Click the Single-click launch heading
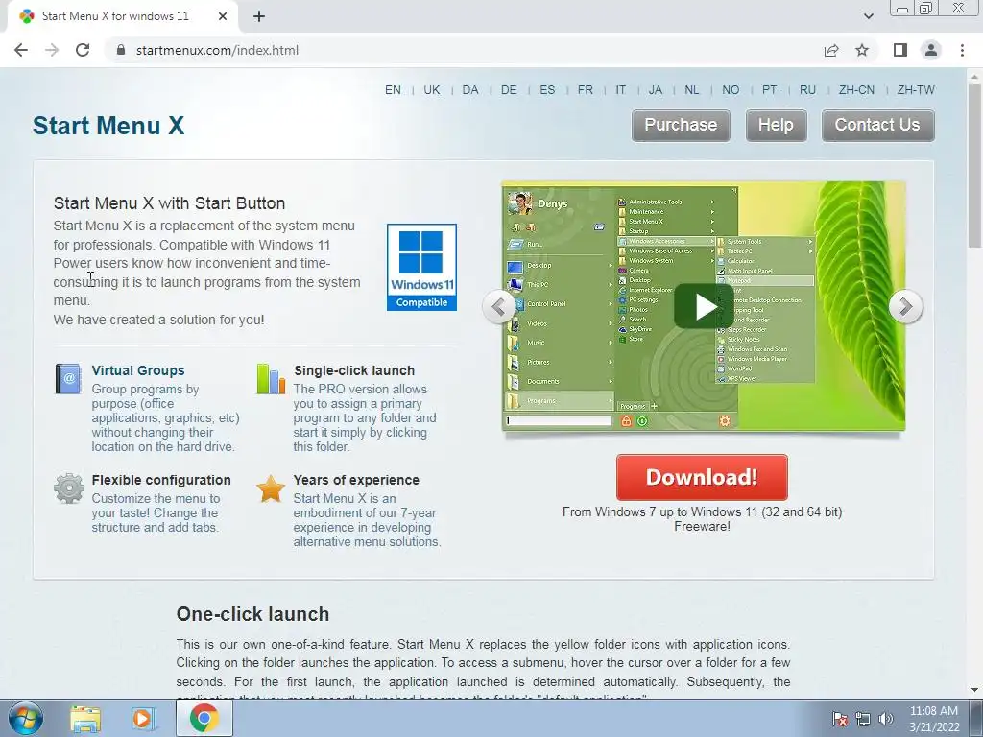 pos(354,370)
